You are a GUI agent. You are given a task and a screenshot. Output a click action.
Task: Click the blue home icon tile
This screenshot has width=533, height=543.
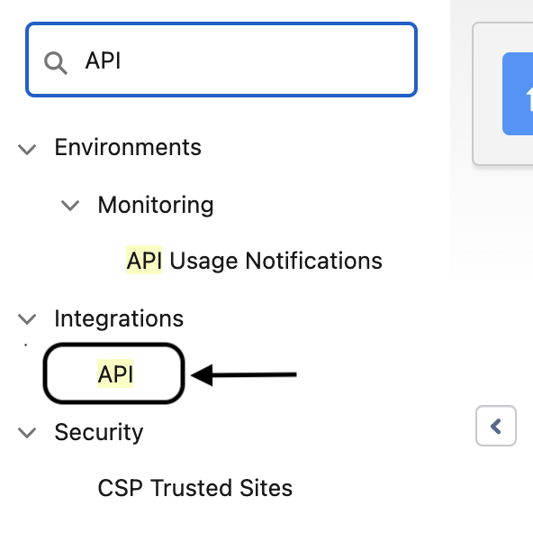(x=518, y=94)
